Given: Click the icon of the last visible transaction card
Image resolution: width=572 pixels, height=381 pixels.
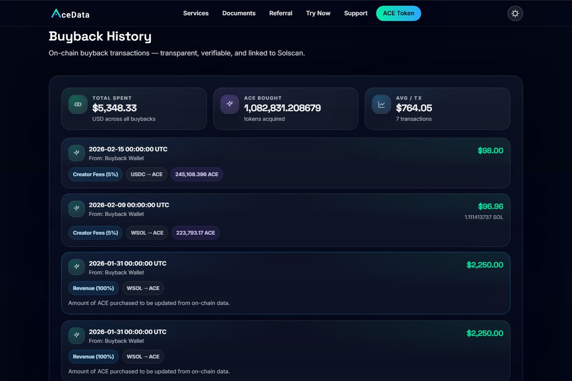Looking at the screenshot, I should point(76,336).
